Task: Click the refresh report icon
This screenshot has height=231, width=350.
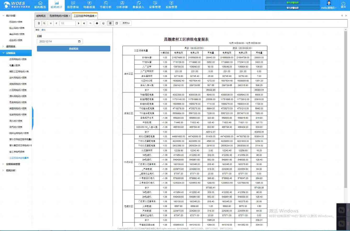Action: pos(104,23)
